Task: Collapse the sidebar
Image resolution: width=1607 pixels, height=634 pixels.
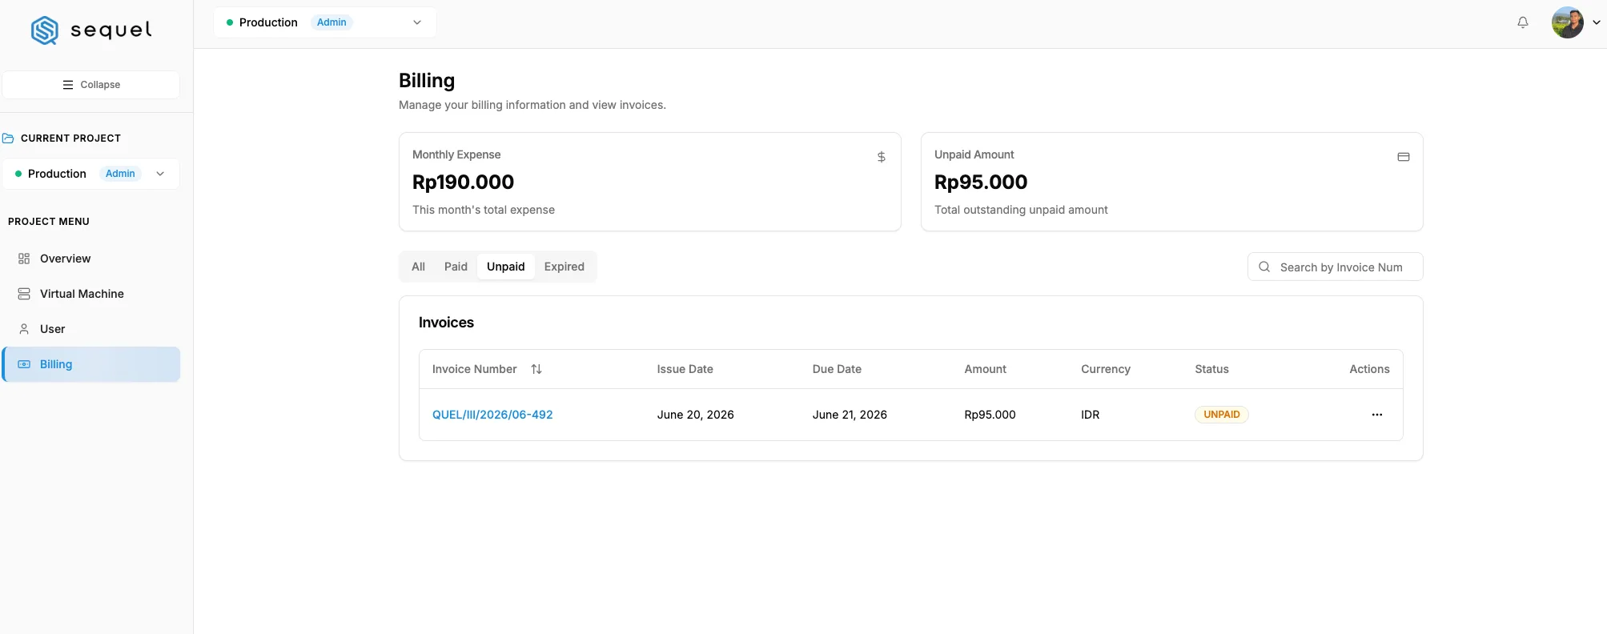Action: click(x=91, y=85)
